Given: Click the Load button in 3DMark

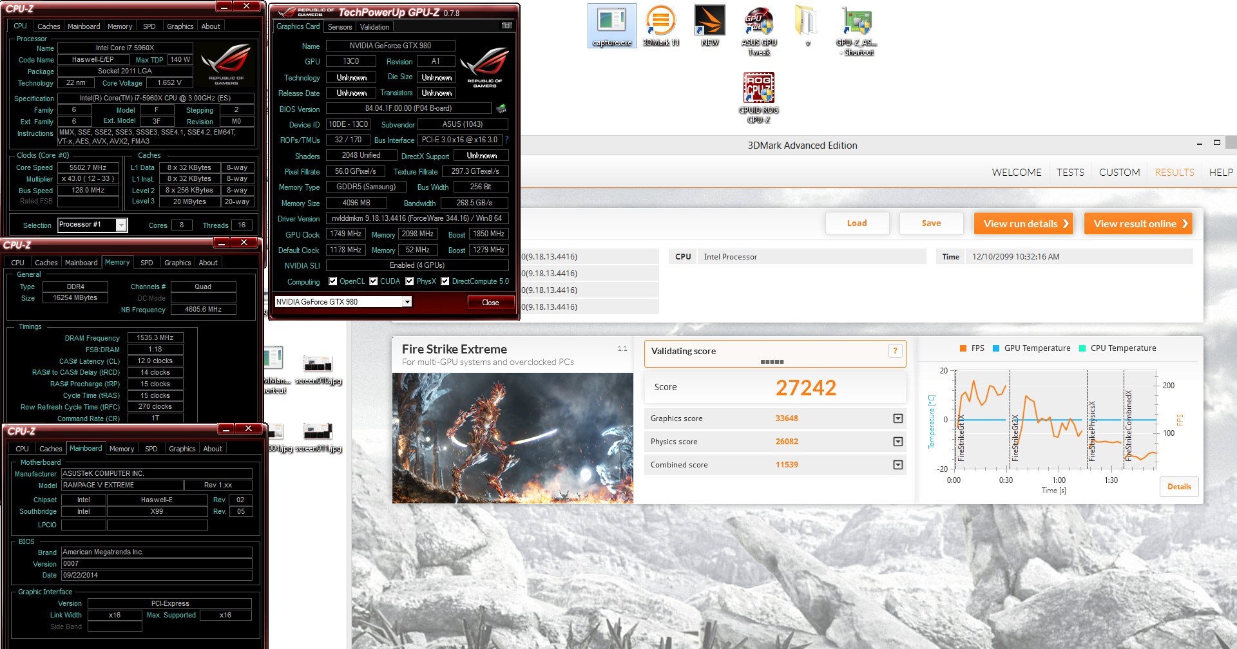Looking at the screenshot, I should tap(857, 223).
